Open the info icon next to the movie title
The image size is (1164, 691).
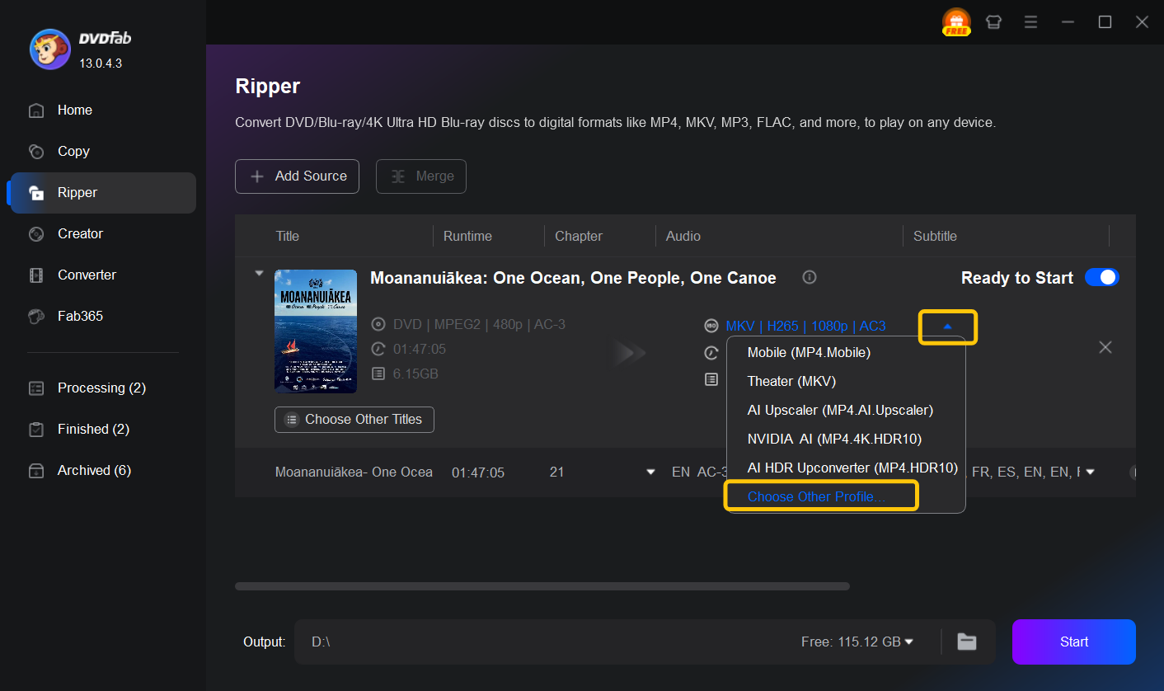pos(810,278)
